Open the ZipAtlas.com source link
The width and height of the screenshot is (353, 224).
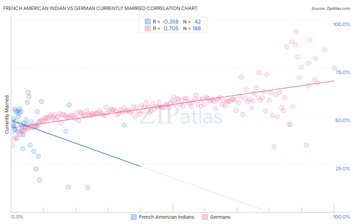[331, 8]
